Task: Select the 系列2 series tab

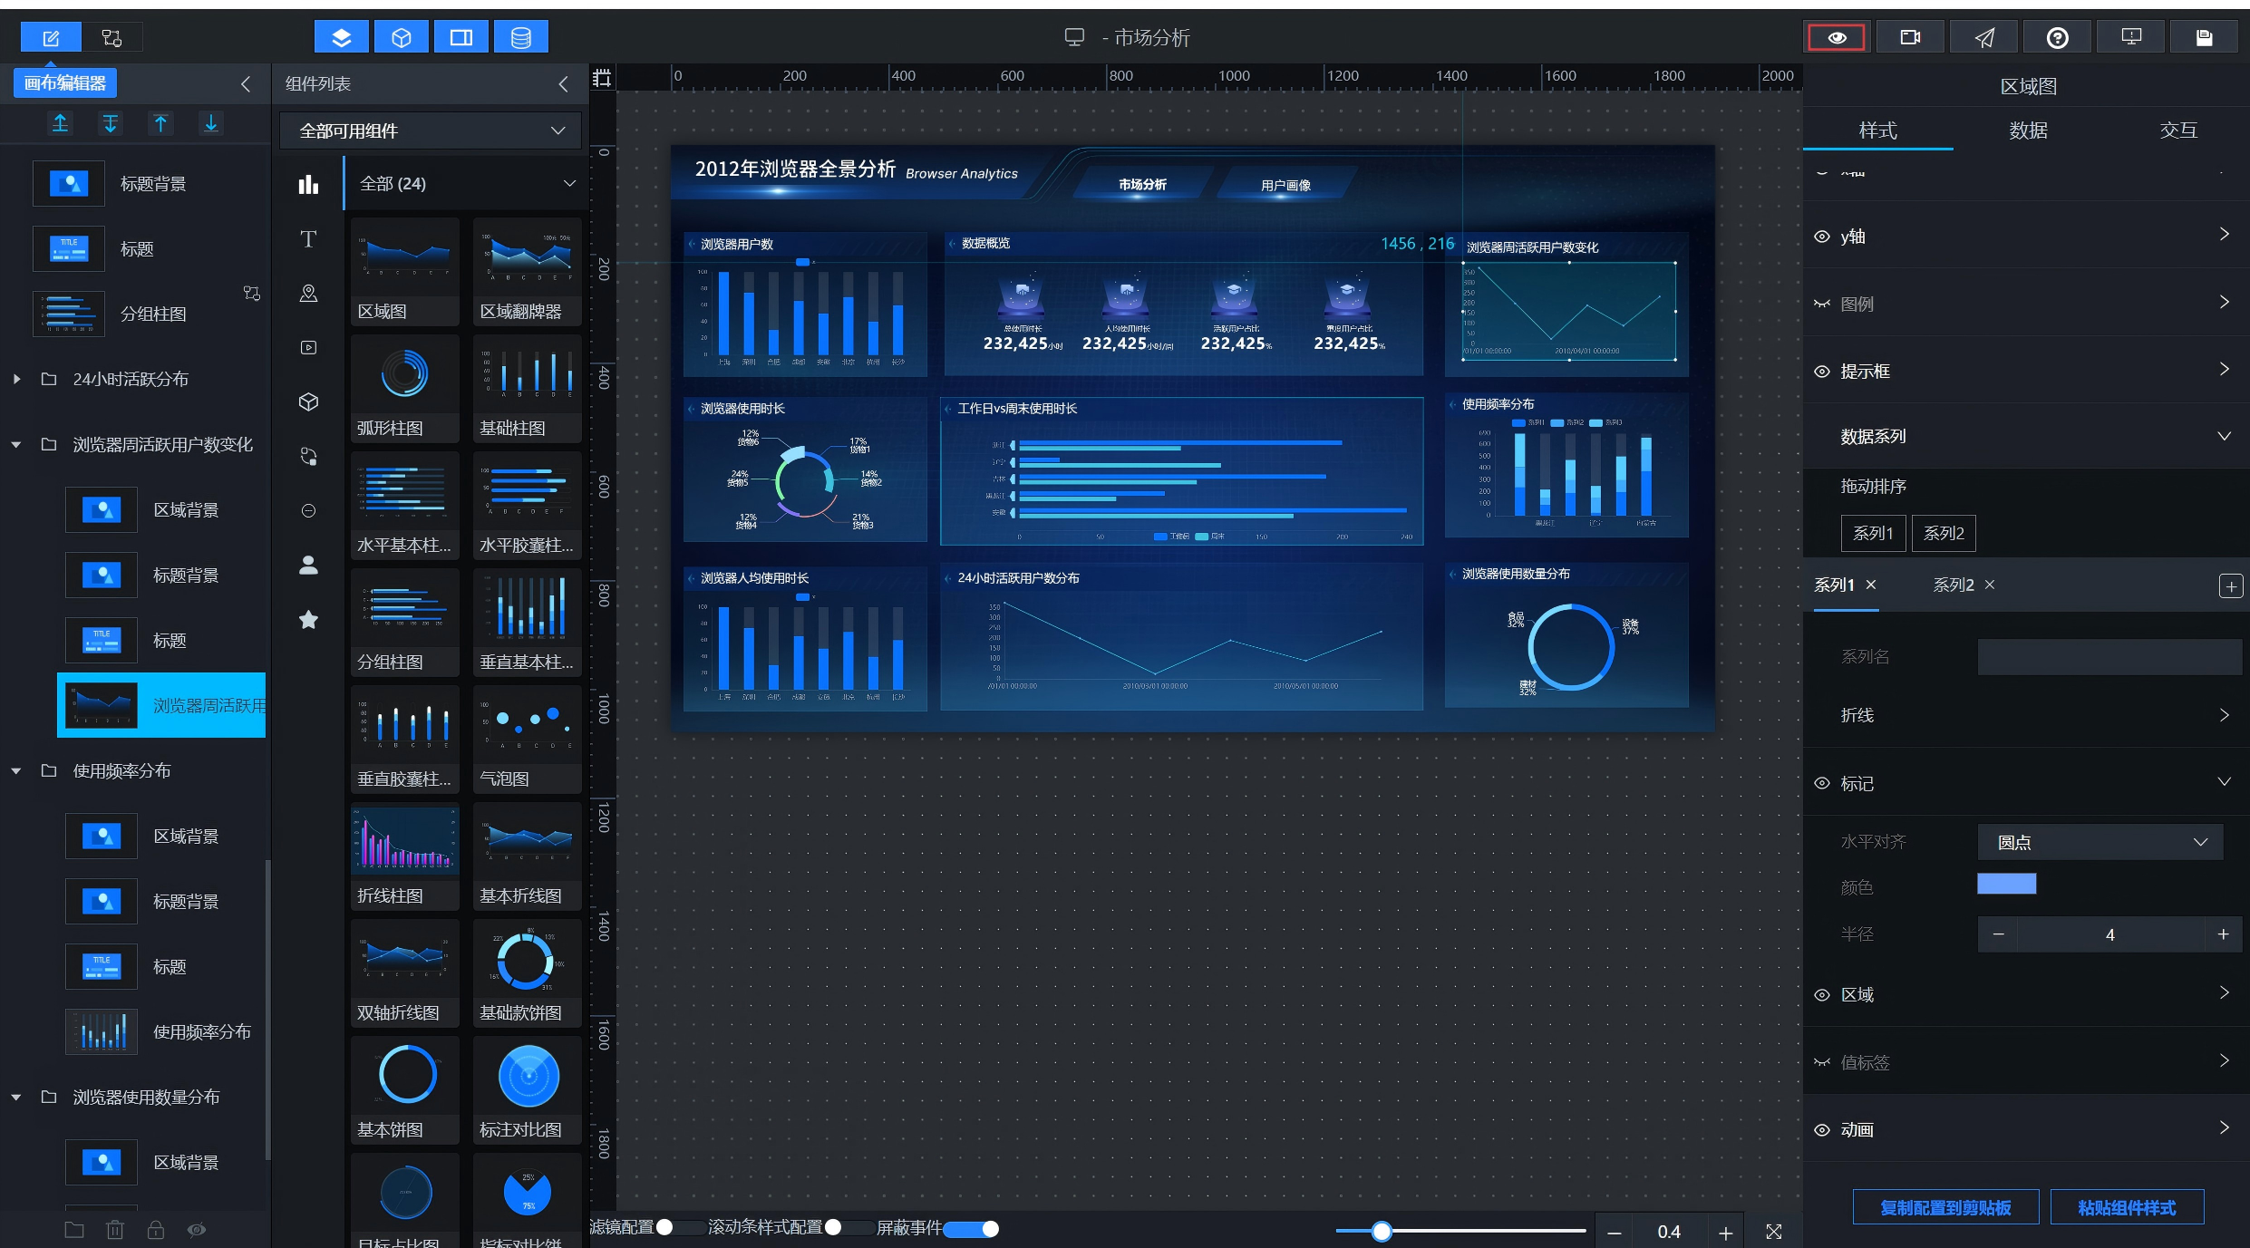Action: (x=1954, y=585)
